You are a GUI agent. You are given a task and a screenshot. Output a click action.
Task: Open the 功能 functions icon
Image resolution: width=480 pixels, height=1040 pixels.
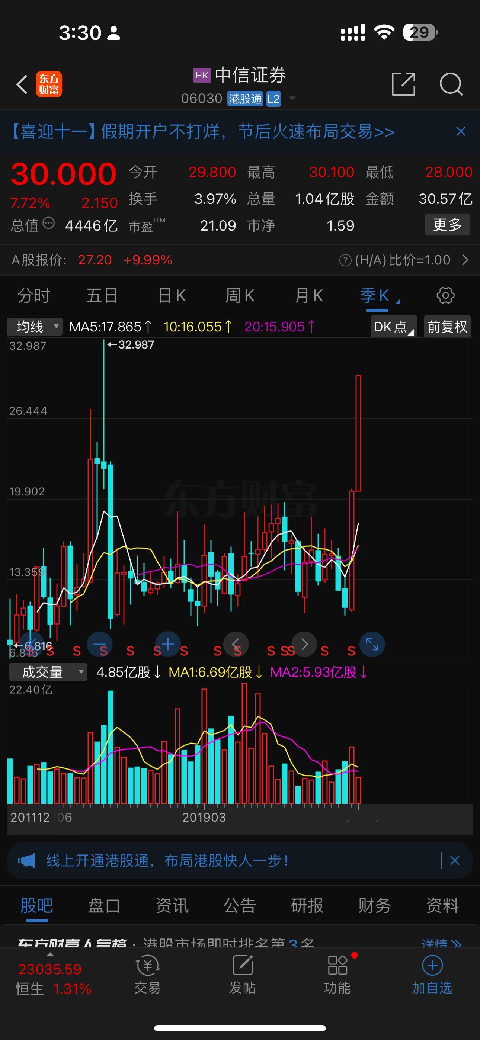coord(337,975)
